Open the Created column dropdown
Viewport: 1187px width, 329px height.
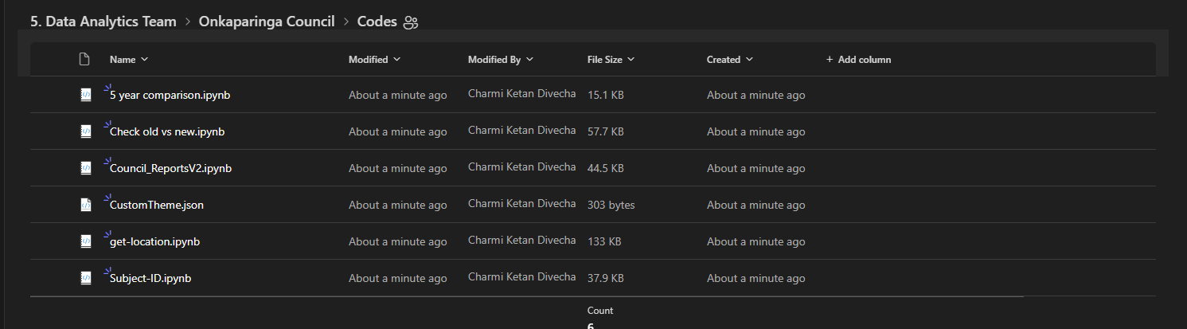coord(729,60)
